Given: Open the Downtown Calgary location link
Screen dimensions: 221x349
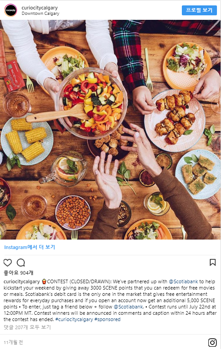Looking at the screenshot, I should tap(41, 14).
